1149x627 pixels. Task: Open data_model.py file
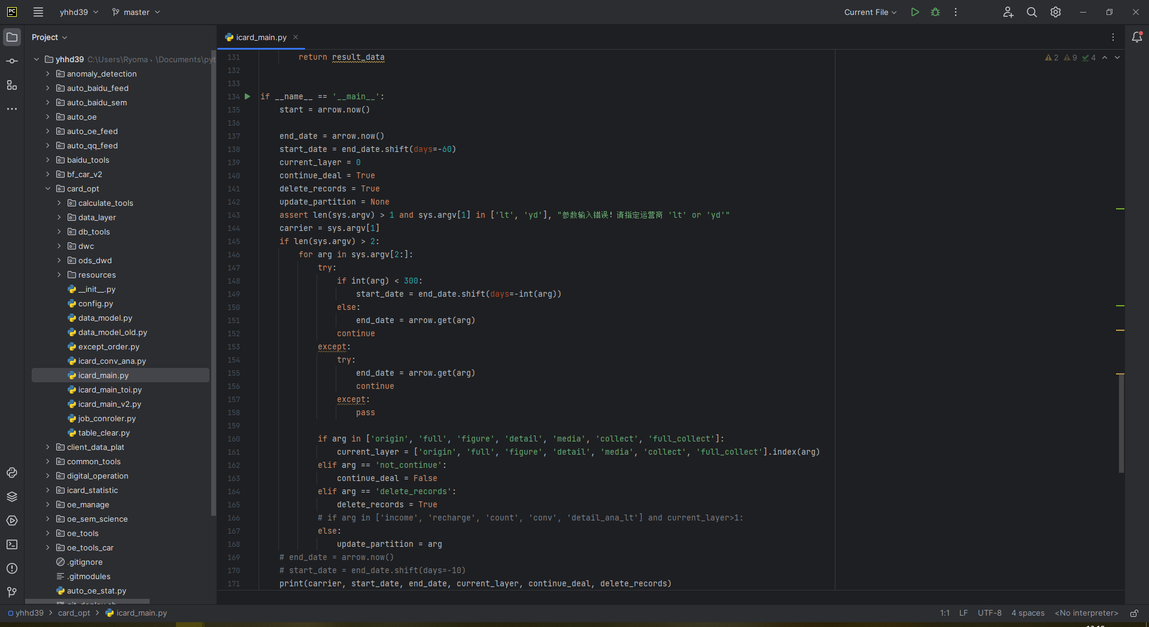click(105, 318)
